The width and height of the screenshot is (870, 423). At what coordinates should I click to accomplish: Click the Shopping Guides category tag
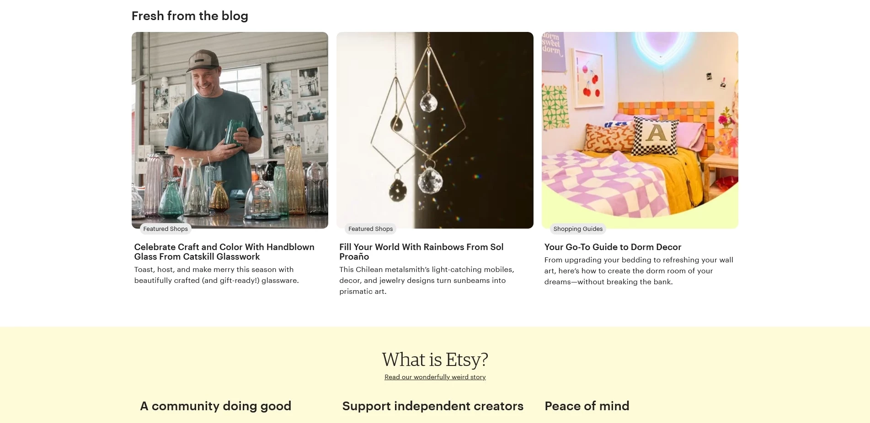point(577,229)
